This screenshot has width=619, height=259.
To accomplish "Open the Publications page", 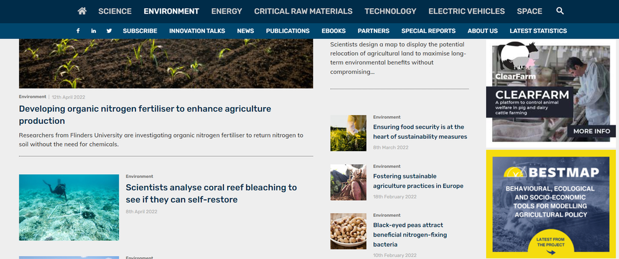I will tap(288, 31).
